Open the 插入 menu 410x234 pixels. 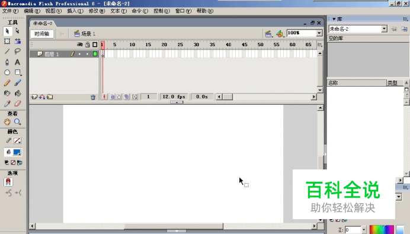point(75,11)
